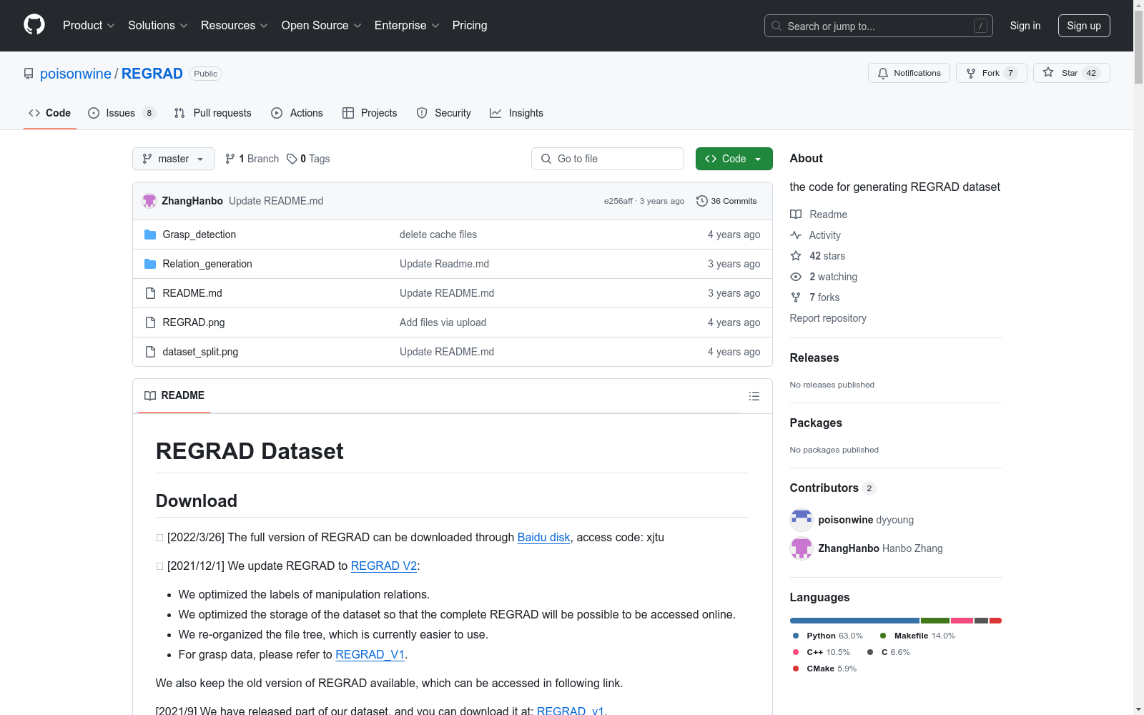Click the README.md file icon
Screen dimensions: 1144x715
click(x=150, y=293)
